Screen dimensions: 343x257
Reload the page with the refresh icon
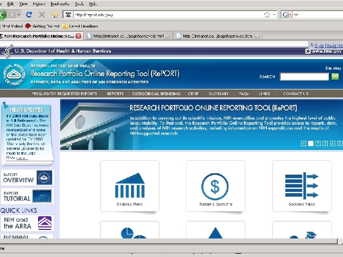(x=29, y=15)
